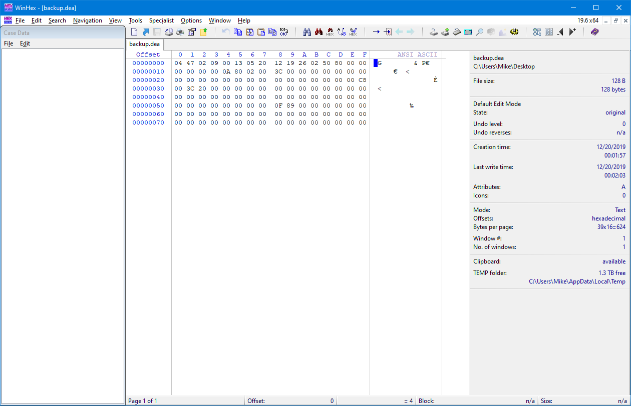Minimize the inner document window
This screenshot has width=631, height=406.
click(607, 20)
